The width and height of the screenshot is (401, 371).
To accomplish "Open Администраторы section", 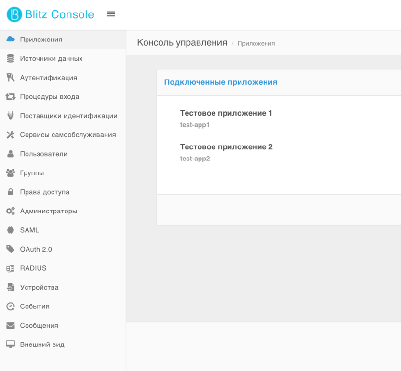I will pos(63,211).
